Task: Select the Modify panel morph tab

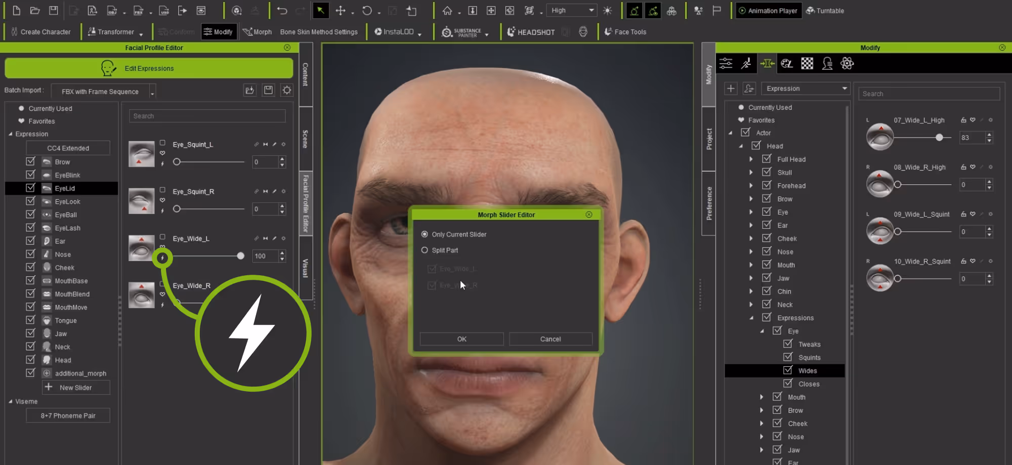Action: (x=767, y=63)
